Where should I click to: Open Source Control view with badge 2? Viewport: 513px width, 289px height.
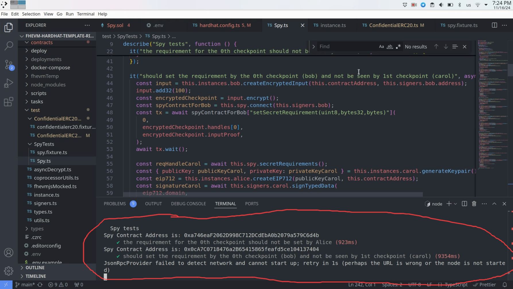(x=9, y=65)
